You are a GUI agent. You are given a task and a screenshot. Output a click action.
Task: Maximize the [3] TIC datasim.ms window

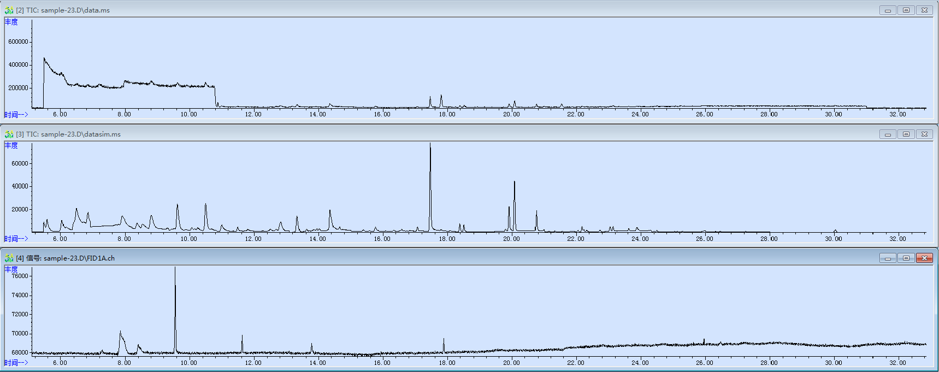point(906,134)
